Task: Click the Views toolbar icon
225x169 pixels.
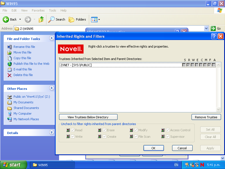Action: point(94,19)
